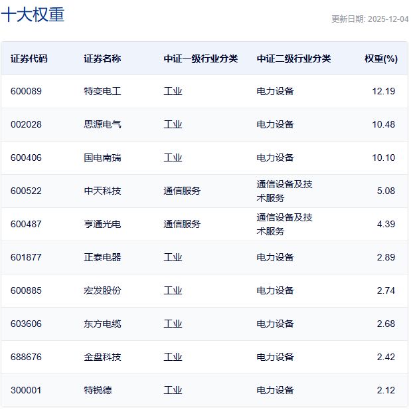
Task: Click 工业 link in the 国电南瑞 row
Action: click(x=173, y=157)
